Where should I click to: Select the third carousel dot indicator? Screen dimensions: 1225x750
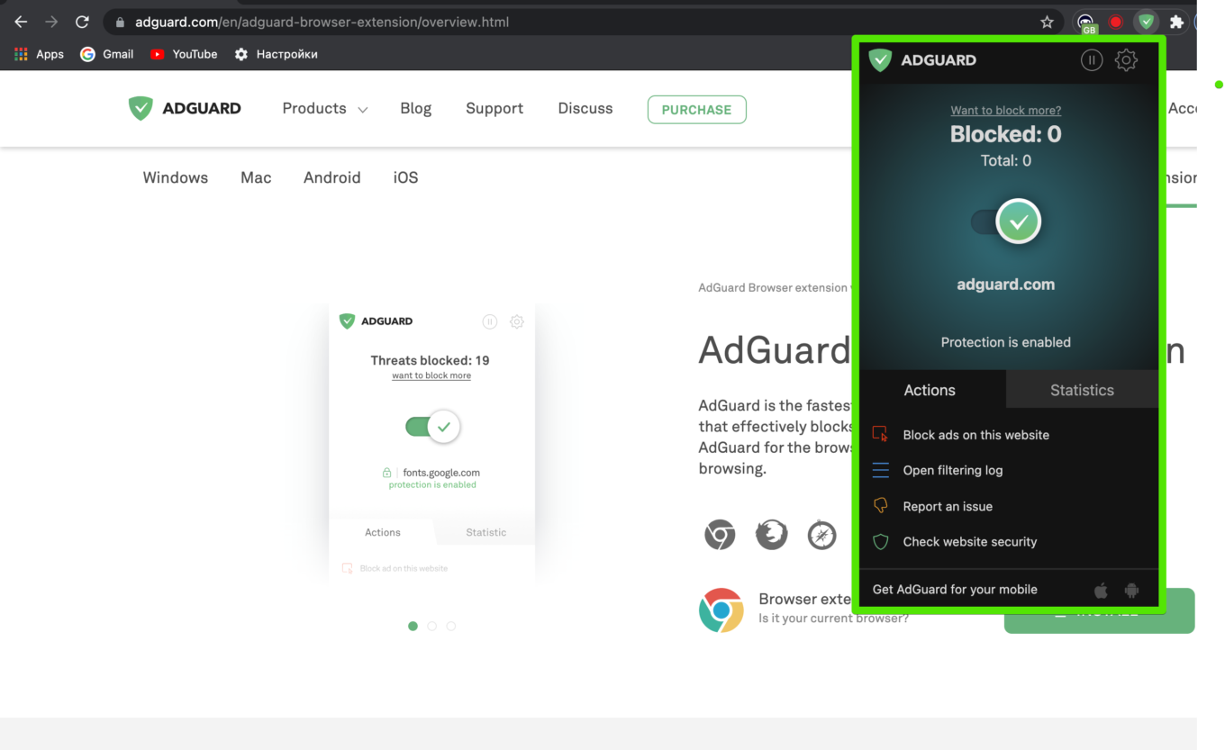click(451, 626)
